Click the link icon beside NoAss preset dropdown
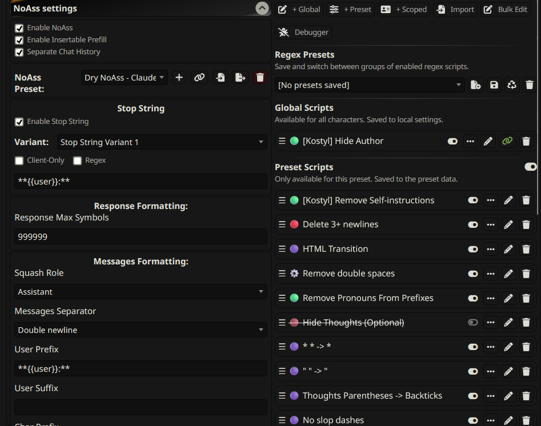541x426 pixels. [199, 78]
